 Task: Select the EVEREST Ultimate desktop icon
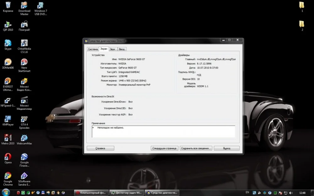tap(8, 81)
